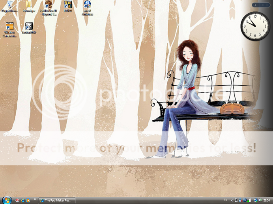Open Windows Media Player from Quick Launch
Screen dimensions: 273x204
pyautogui.click(x=28, y=200)
